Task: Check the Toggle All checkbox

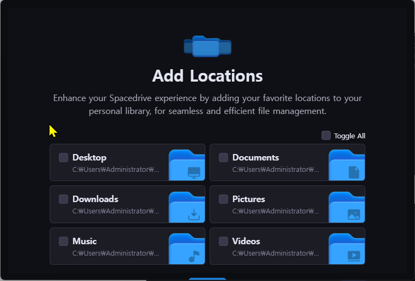Action: tap(326, 136)
